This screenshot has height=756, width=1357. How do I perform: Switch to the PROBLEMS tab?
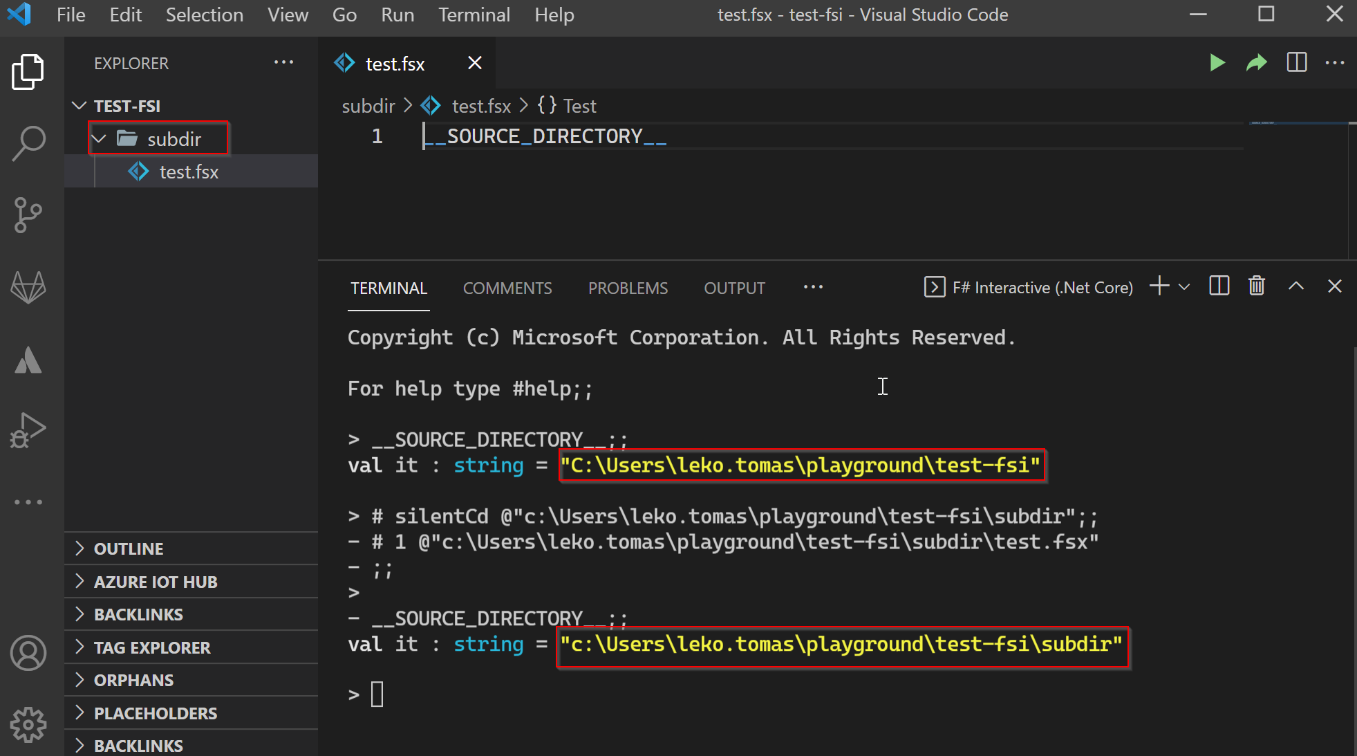628,288
